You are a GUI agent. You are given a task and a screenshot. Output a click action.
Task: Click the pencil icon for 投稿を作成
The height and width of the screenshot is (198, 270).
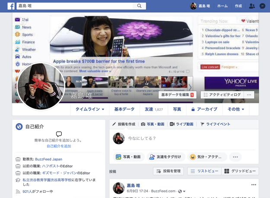(x=114, y=124)
